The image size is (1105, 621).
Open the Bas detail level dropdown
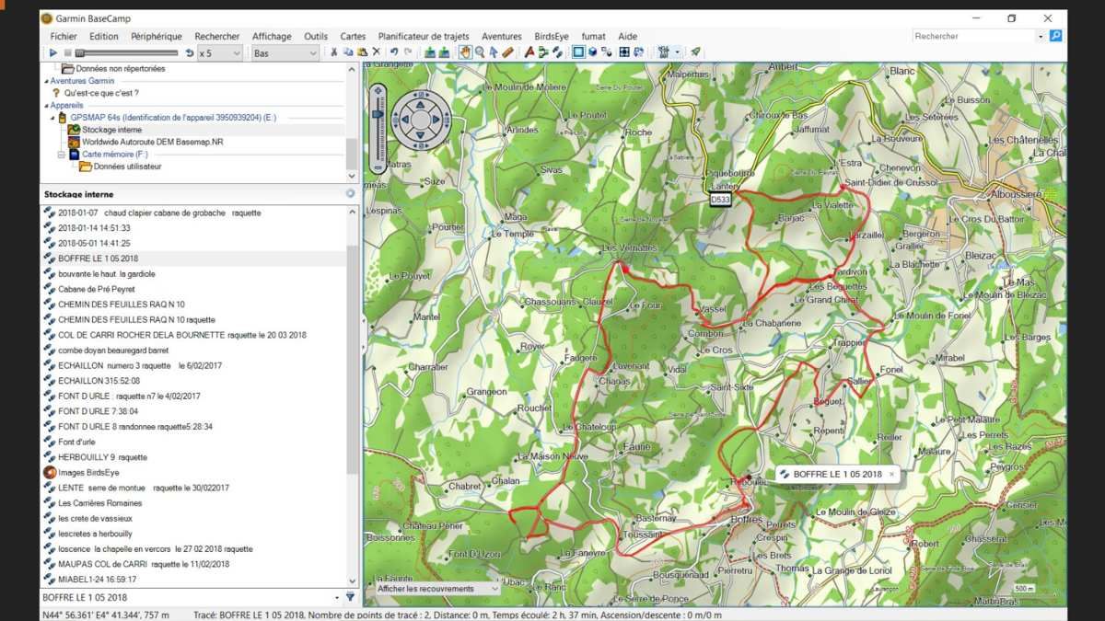[x=285, y=53]
